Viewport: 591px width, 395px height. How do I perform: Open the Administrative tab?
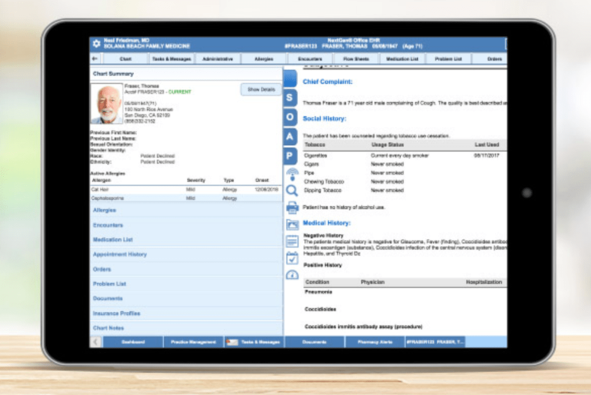(218, 58)
